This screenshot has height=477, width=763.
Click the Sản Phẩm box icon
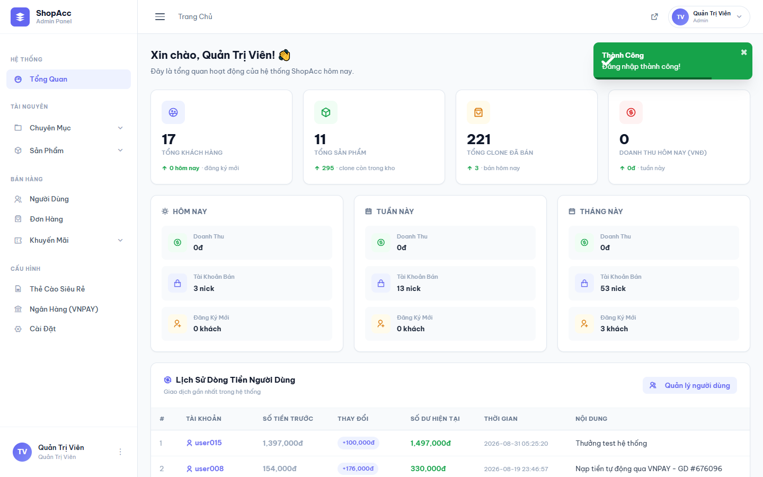(18, 151)
